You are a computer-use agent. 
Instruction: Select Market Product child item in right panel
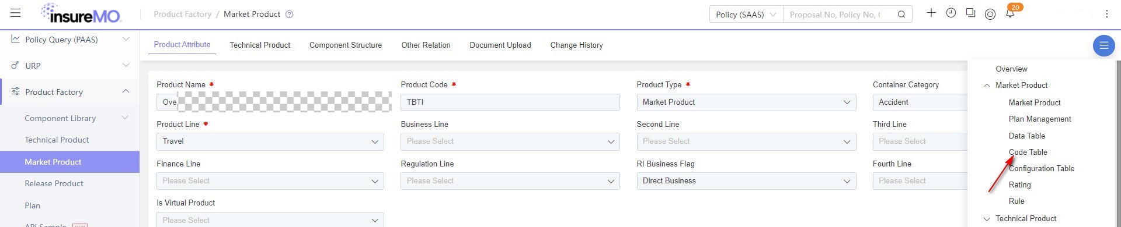coord(1035,102)
